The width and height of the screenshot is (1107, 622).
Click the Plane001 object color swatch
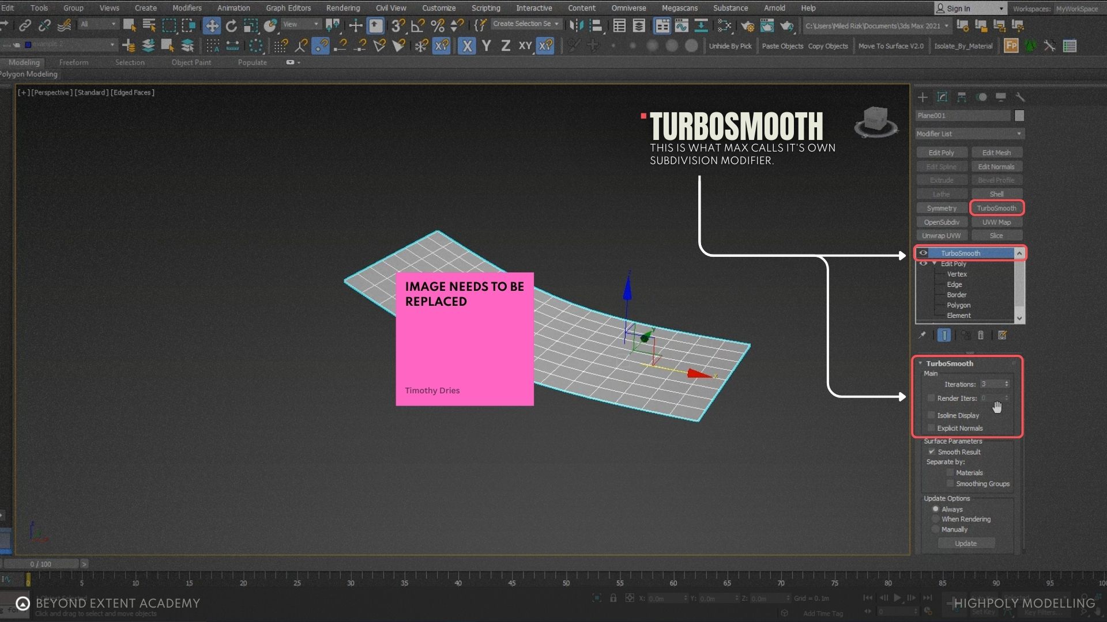click(1019, 116)
